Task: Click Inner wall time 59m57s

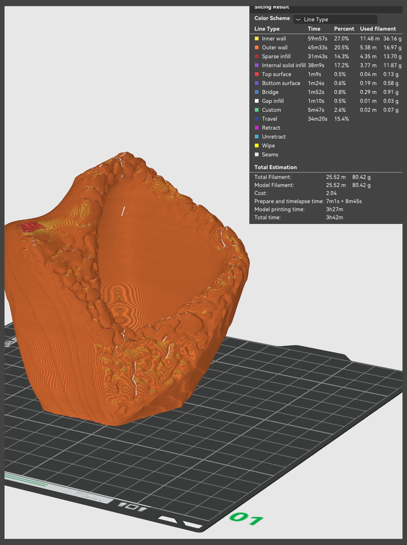Action: (317, 39)
